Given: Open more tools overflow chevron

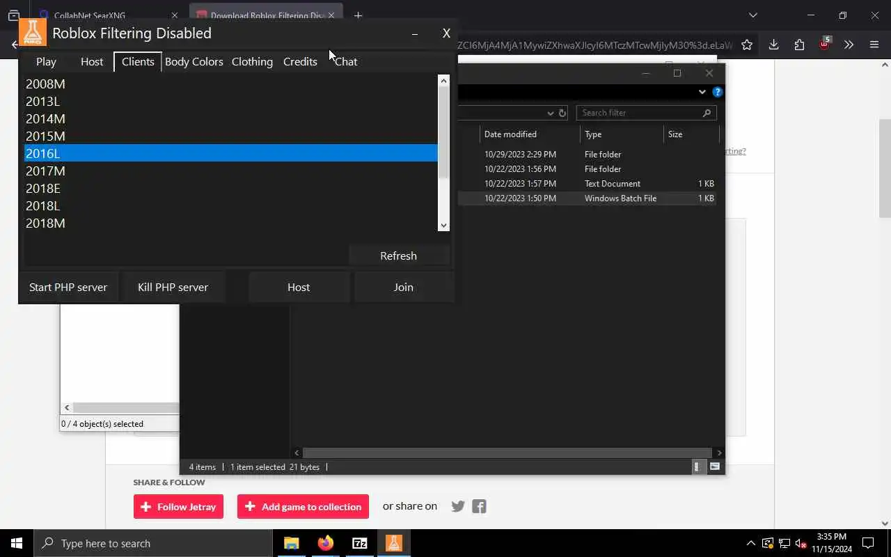Looking at the screenshot, I should point(849,45).
